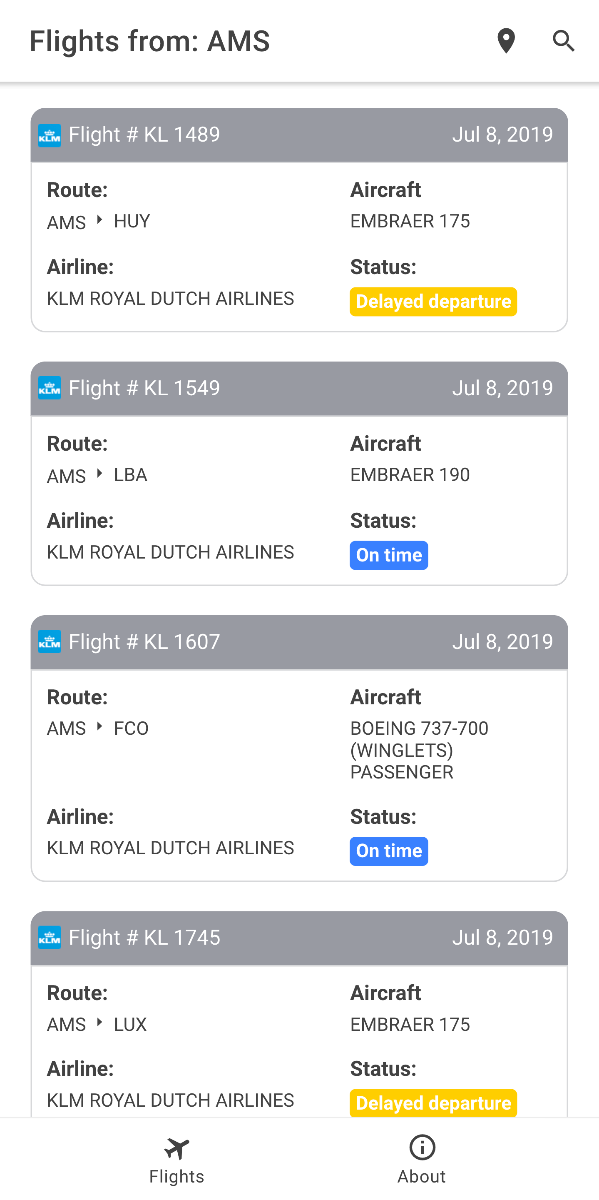Tap the On time status of KL 1607
Screen dimensions: 599x1200
(389, 851)
